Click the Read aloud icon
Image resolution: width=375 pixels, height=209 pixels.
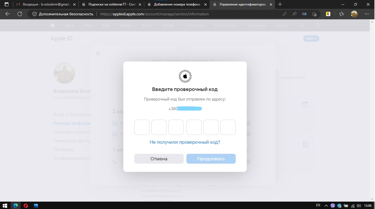coord(294,14)
